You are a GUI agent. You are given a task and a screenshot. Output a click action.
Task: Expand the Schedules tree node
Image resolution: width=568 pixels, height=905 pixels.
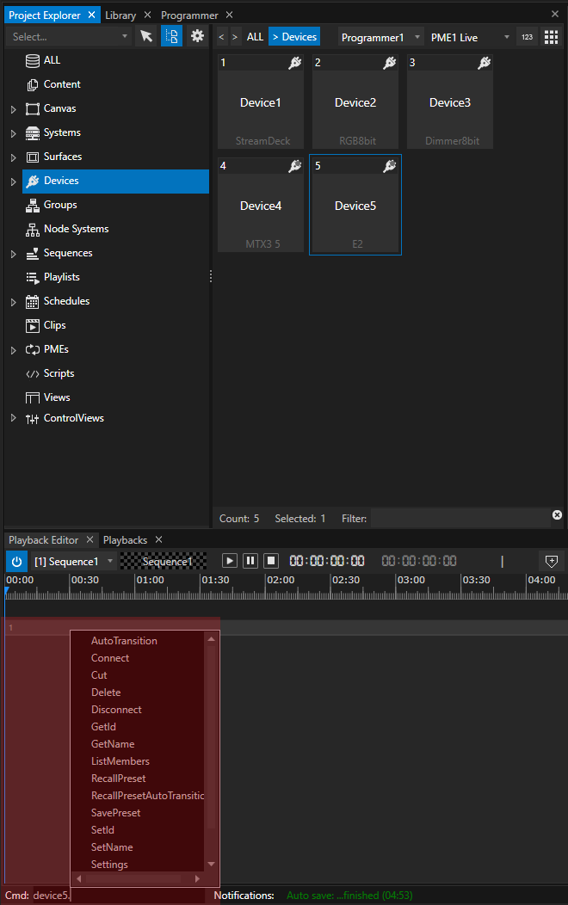tap(13, 302)
